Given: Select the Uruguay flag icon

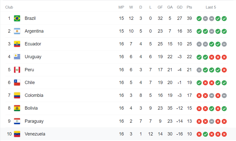Looking at the screenshot, I should pos(17,57).
